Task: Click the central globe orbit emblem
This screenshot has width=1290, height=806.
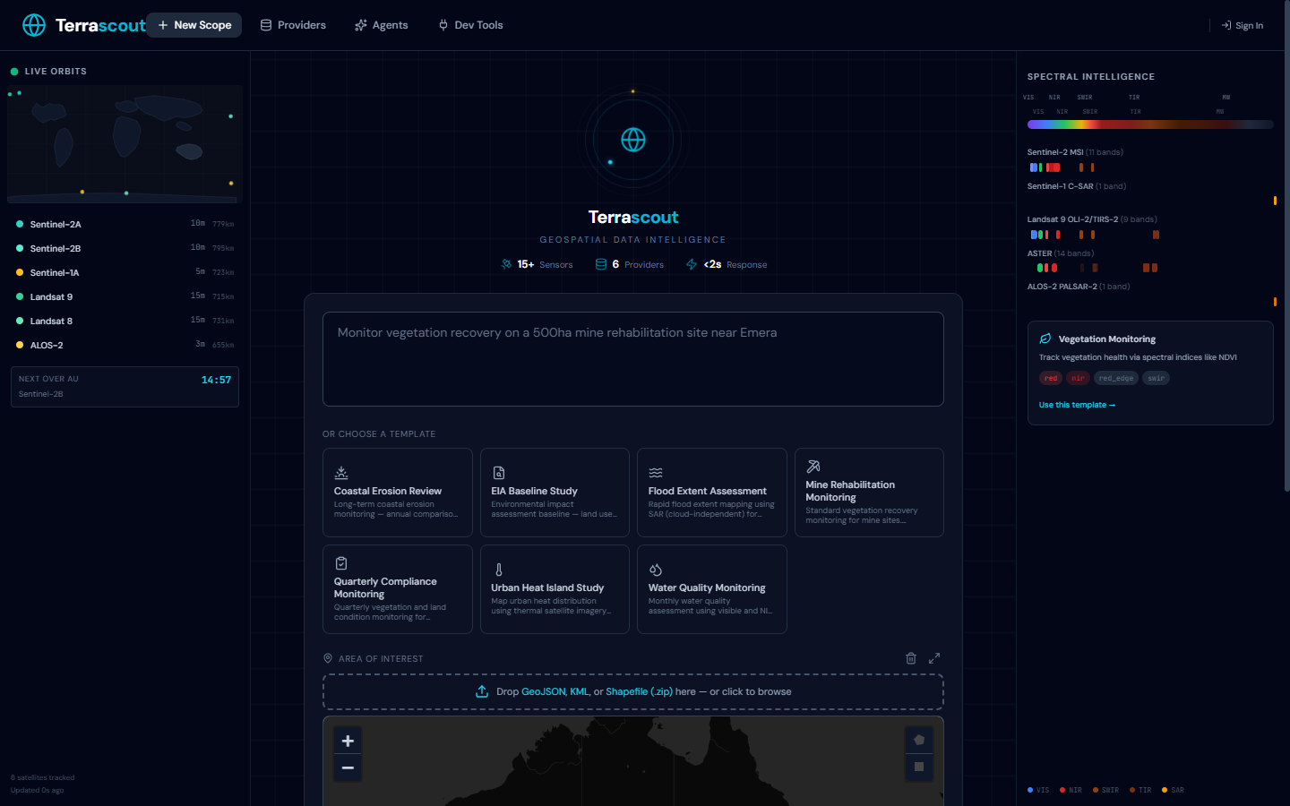Action: 633,140
